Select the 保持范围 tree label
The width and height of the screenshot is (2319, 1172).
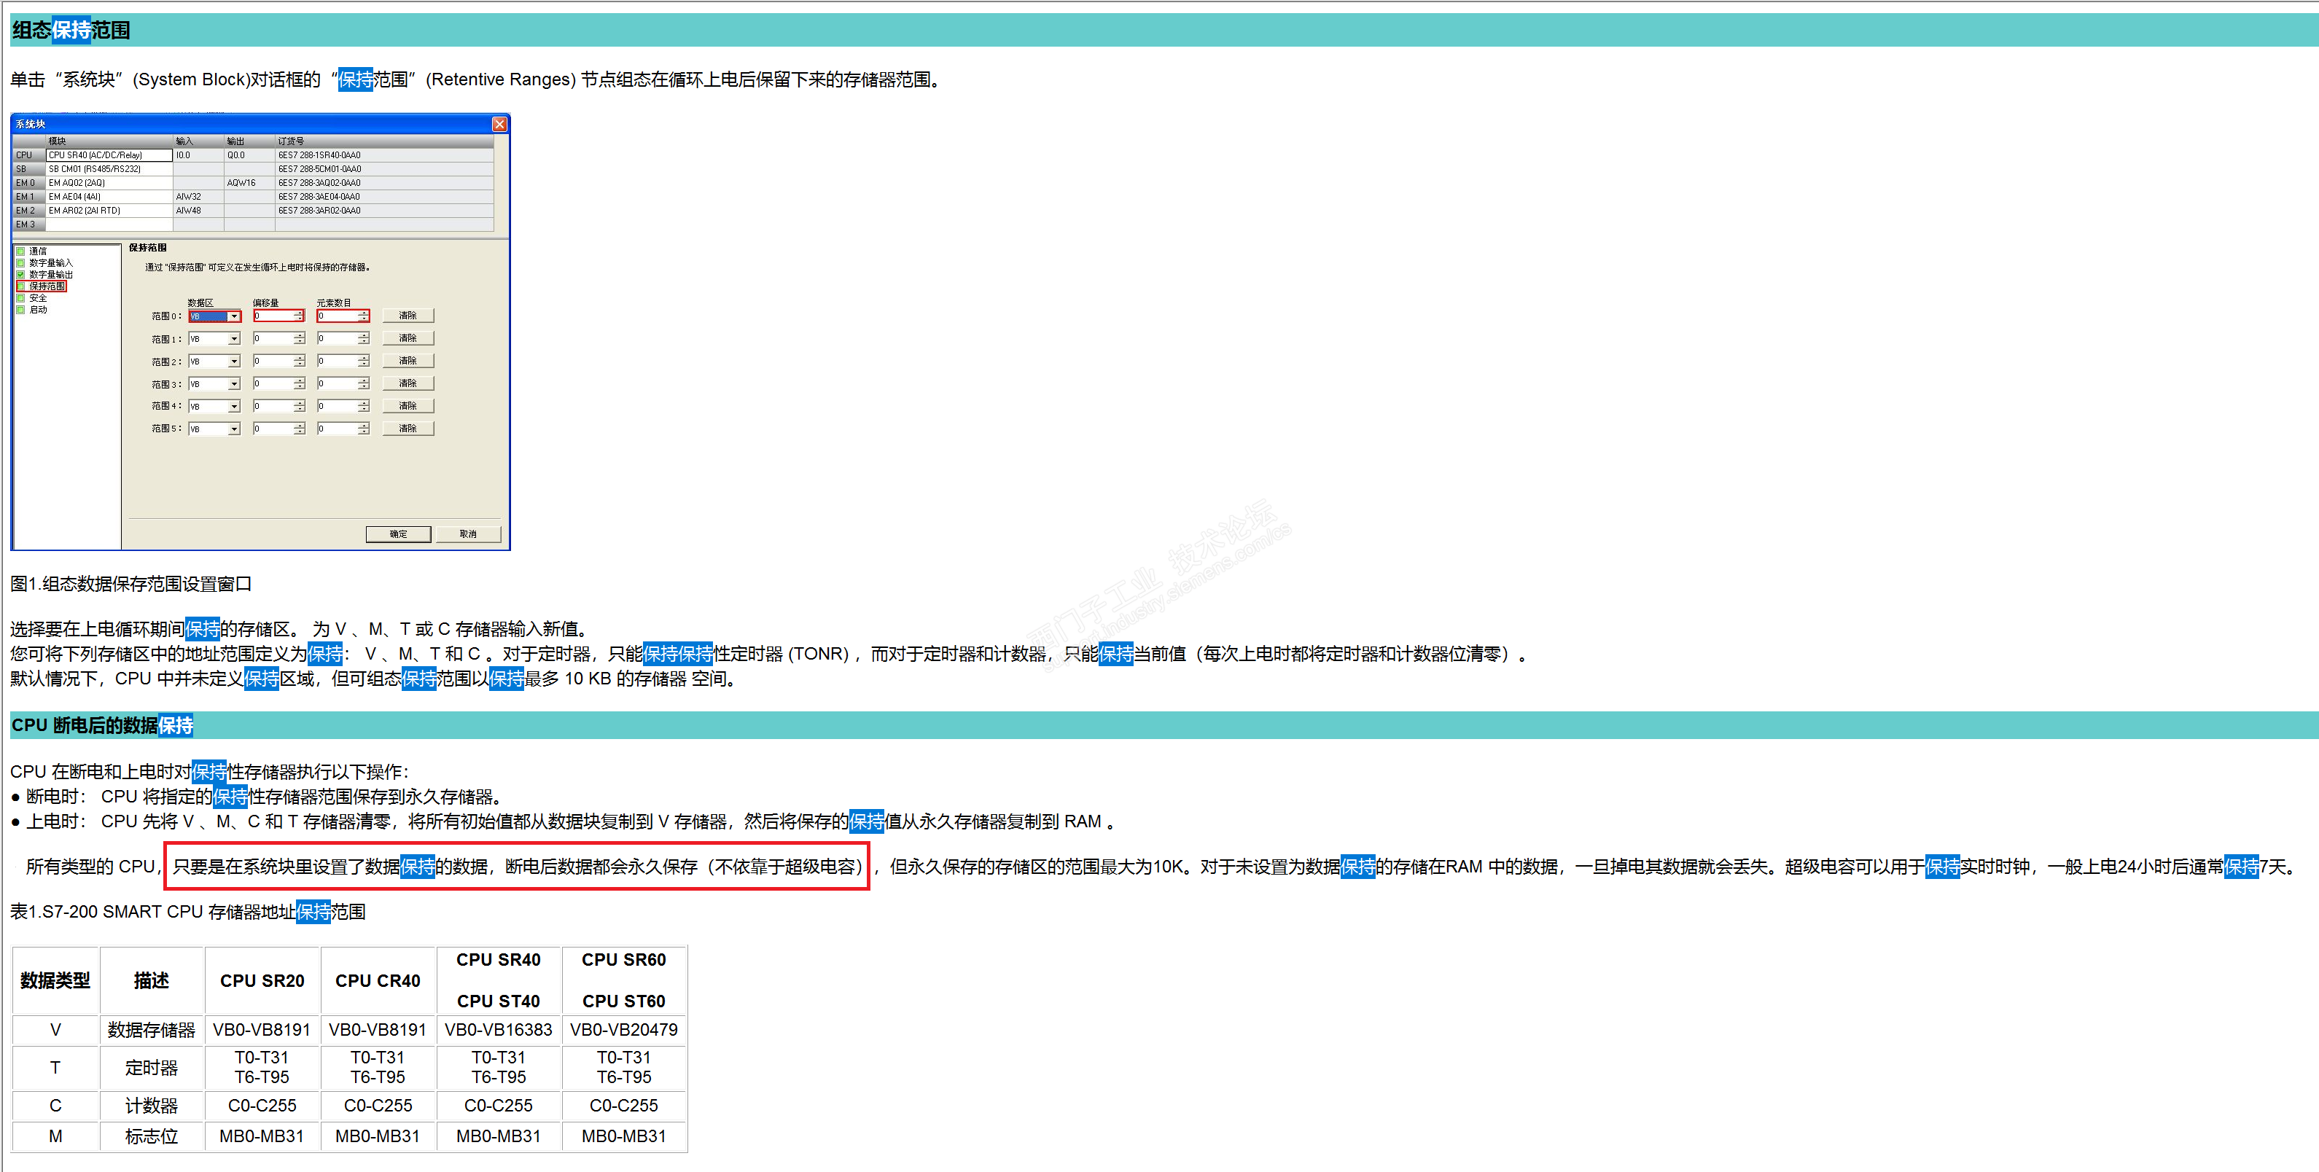click(x=47, y=286)
